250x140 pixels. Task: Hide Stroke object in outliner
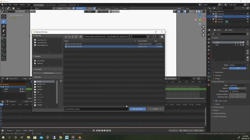[x=248, y=16]
